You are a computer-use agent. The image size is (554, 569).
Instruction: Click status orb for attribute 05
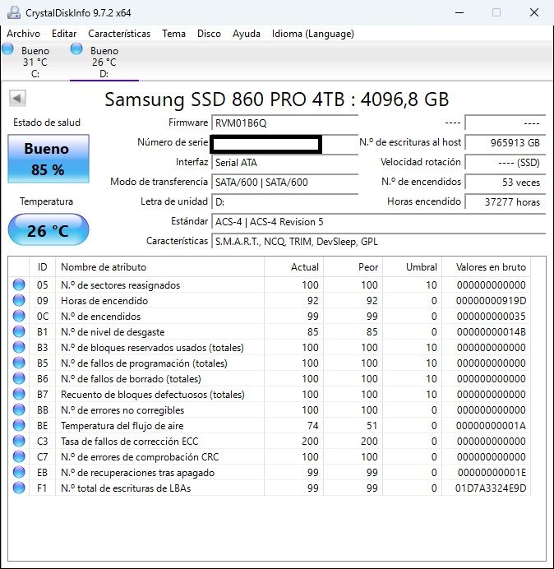[x=19, y=284]
